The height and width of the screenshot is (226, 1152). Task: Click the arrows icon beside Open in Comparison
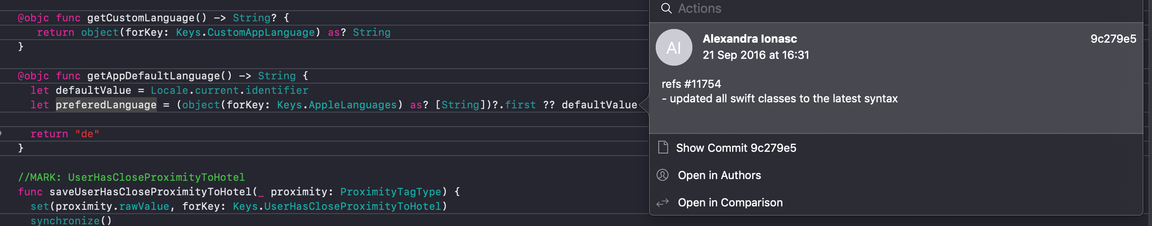tap(662, 203)
